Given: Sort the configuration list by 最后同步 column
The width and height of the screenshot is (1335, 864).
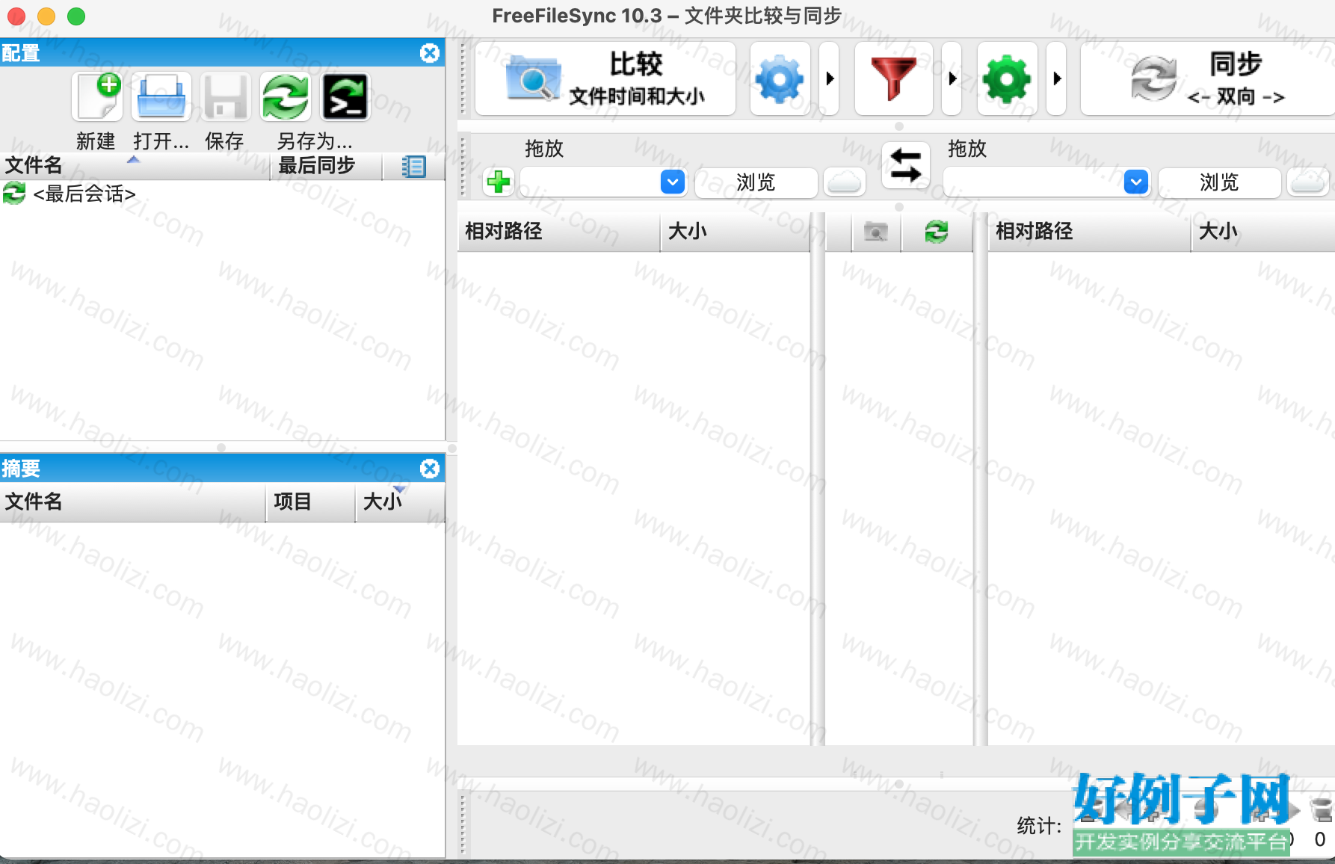Looking at the screenshot, I should tap(327, 165).
